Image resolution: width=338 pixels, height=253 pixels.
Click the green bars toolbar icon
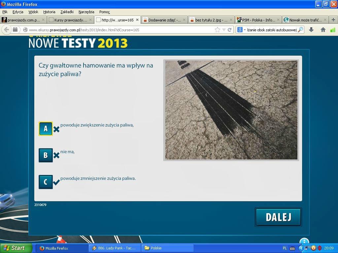333,30
